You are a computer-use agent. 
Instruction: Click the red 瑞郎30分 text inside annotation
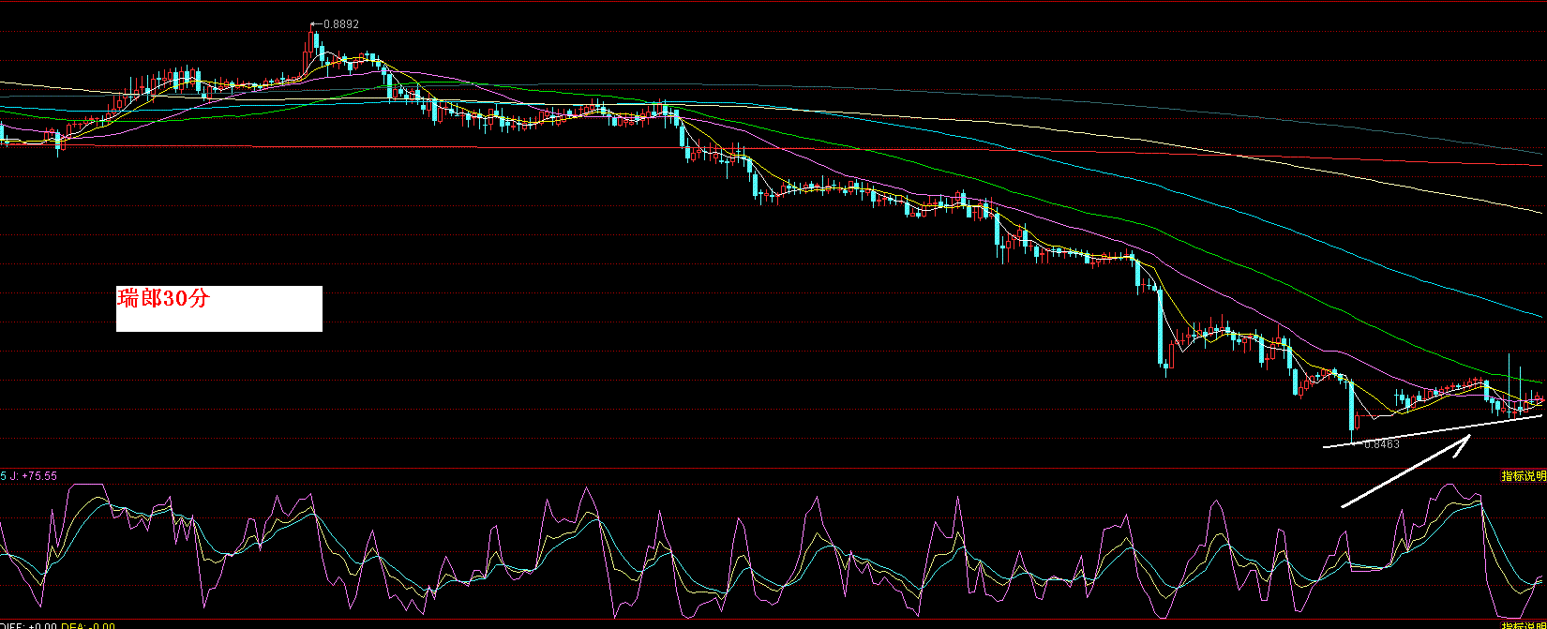[164, 299]
